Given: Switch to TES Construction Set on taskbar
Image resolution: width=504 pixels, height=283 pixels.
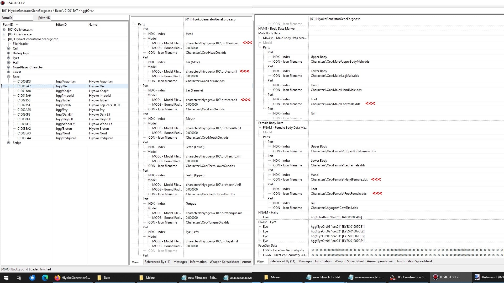Looking at the screenshot, I should 408,277.
